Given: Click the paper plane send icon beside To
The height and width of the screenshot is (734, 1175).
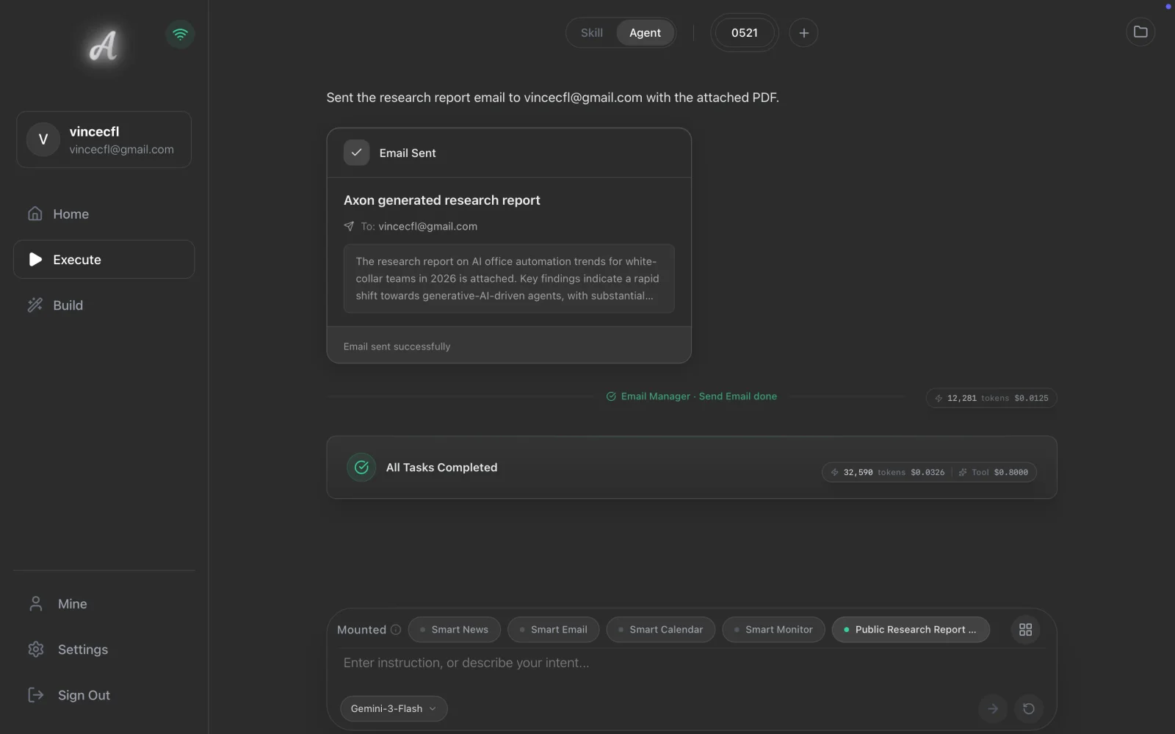Looking at the screenshot, I should pyautogui.click(x=349, y=226).
